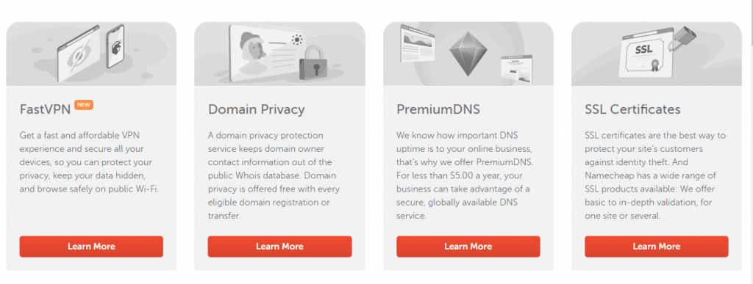Click the orange NEW badge next to FastVPN
This screenshot has height=284, width=753.
pos(84,104)
